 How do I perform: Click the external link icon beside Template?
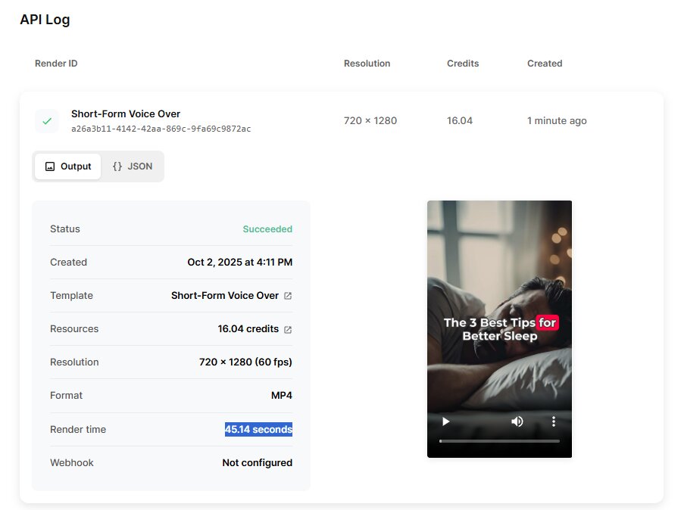click(288, 296)
